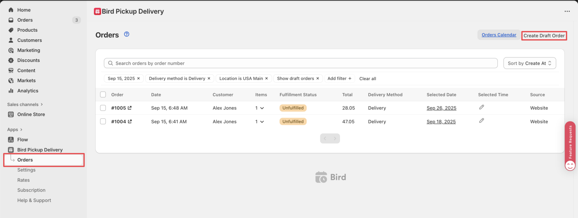Image resolution: width=578 pixels, height=218 pixels.
Task: Open Products in the main navigation
Action: tap(27, 30)
